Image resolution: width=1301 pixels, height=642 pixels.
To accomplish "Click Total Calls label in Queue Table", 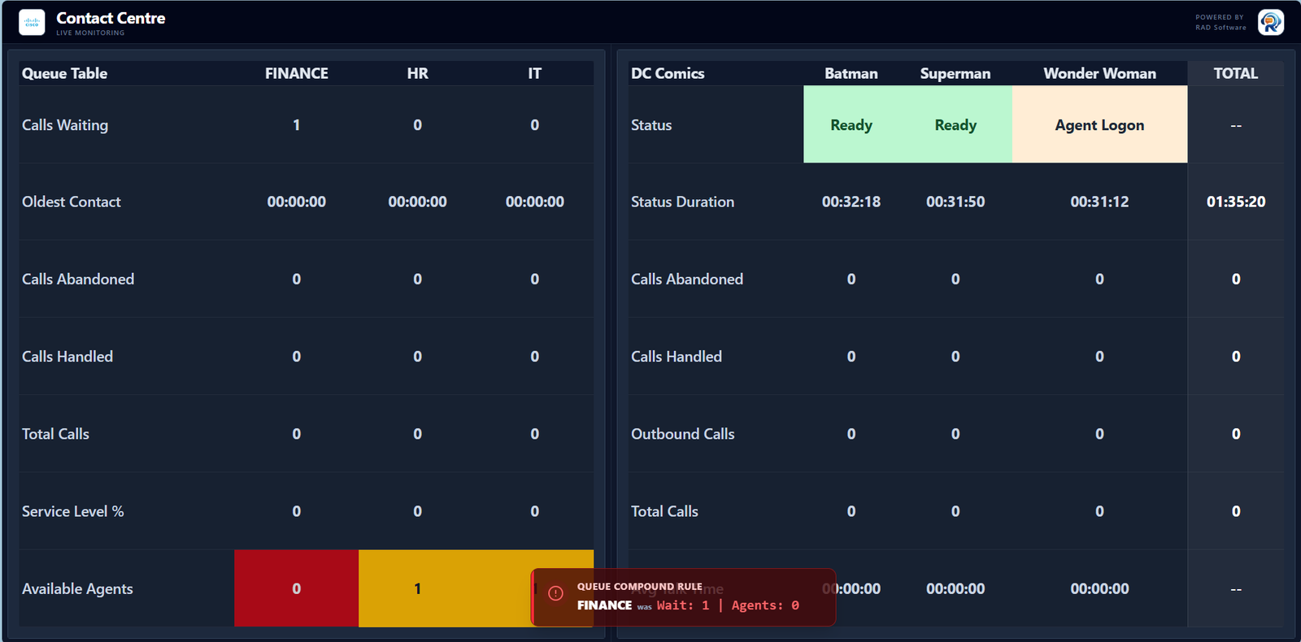I will [55, 434].
